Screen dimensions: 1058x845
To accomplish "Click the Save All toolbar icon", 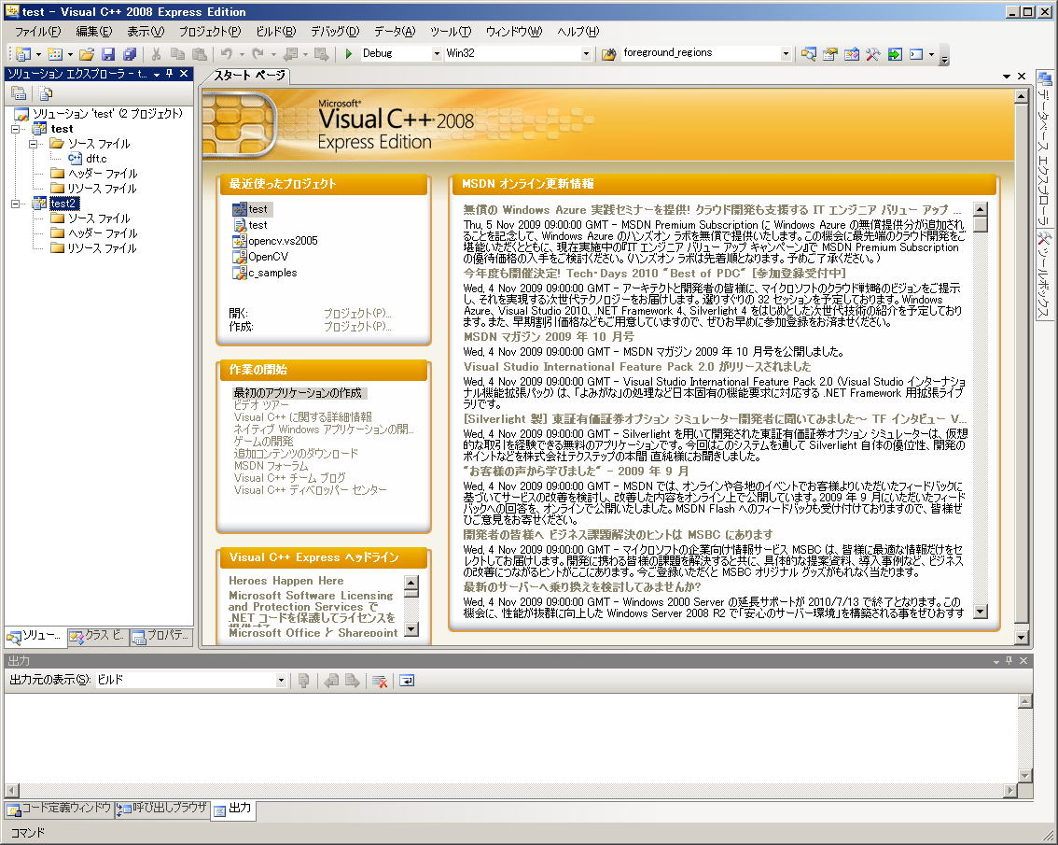I will 130,53.
